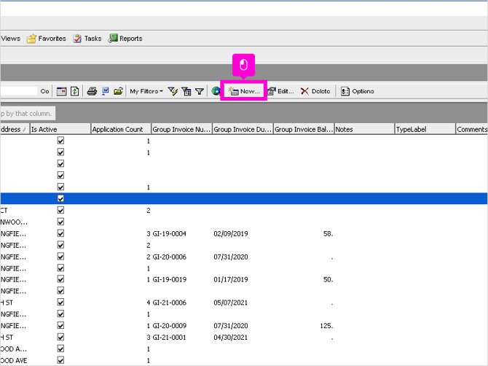488x366 pixels.
Task: Click the 58. invoice balance cell
Action: click(x=328, y=233)
